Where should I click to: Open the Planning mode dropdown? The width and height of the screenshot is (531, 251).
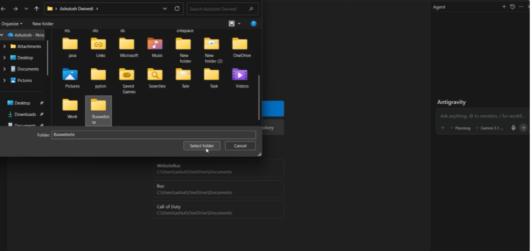pos(460,128)
